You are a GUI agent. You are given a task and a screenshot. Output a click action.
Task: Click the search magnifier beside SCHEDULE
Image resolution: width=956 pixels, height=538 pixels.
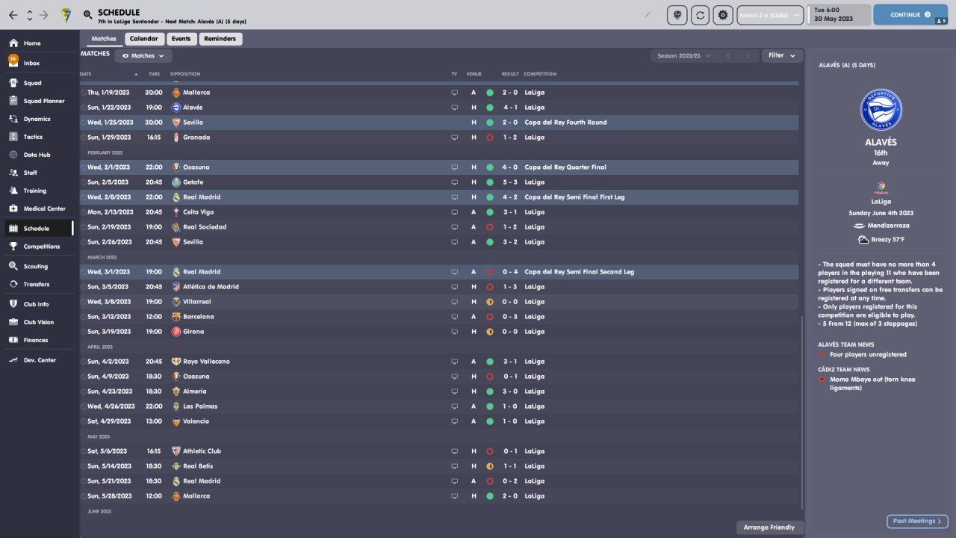coord(88,14)
